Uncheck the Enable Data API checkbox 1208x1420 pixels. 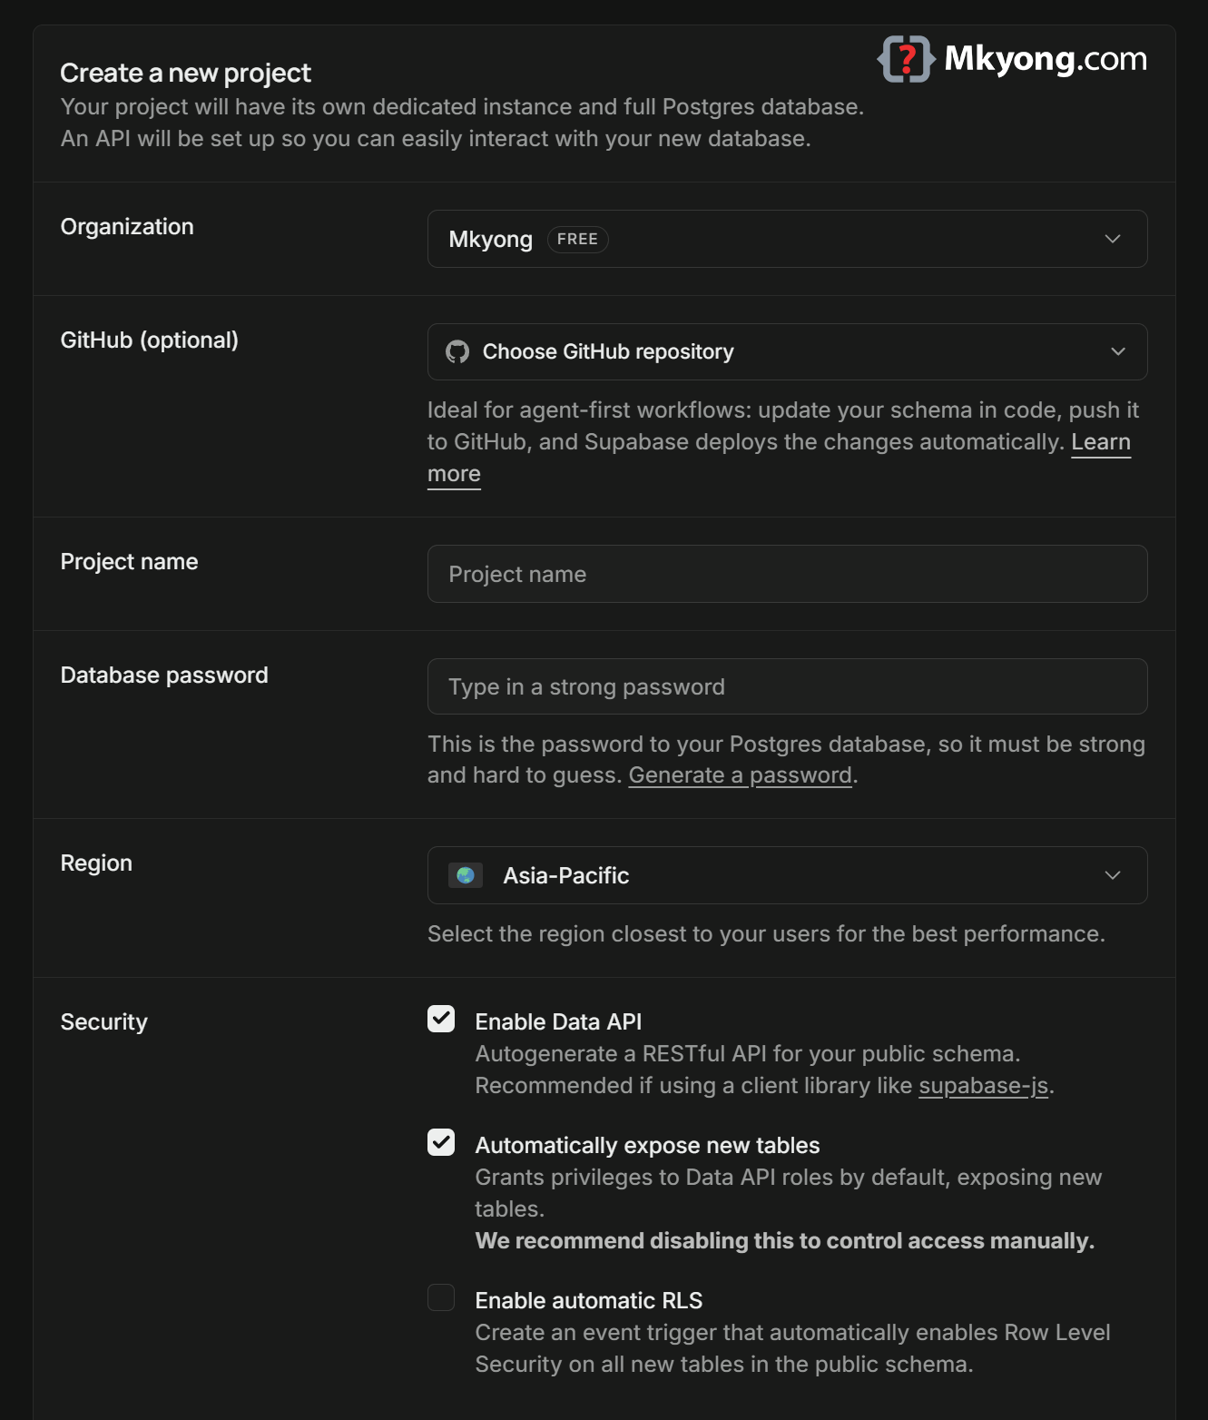tap(441, 1019)
